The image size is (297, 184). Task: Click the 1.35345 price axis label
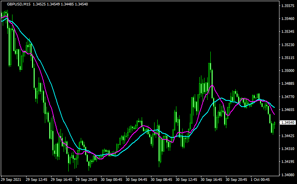(x=288, y=32)
